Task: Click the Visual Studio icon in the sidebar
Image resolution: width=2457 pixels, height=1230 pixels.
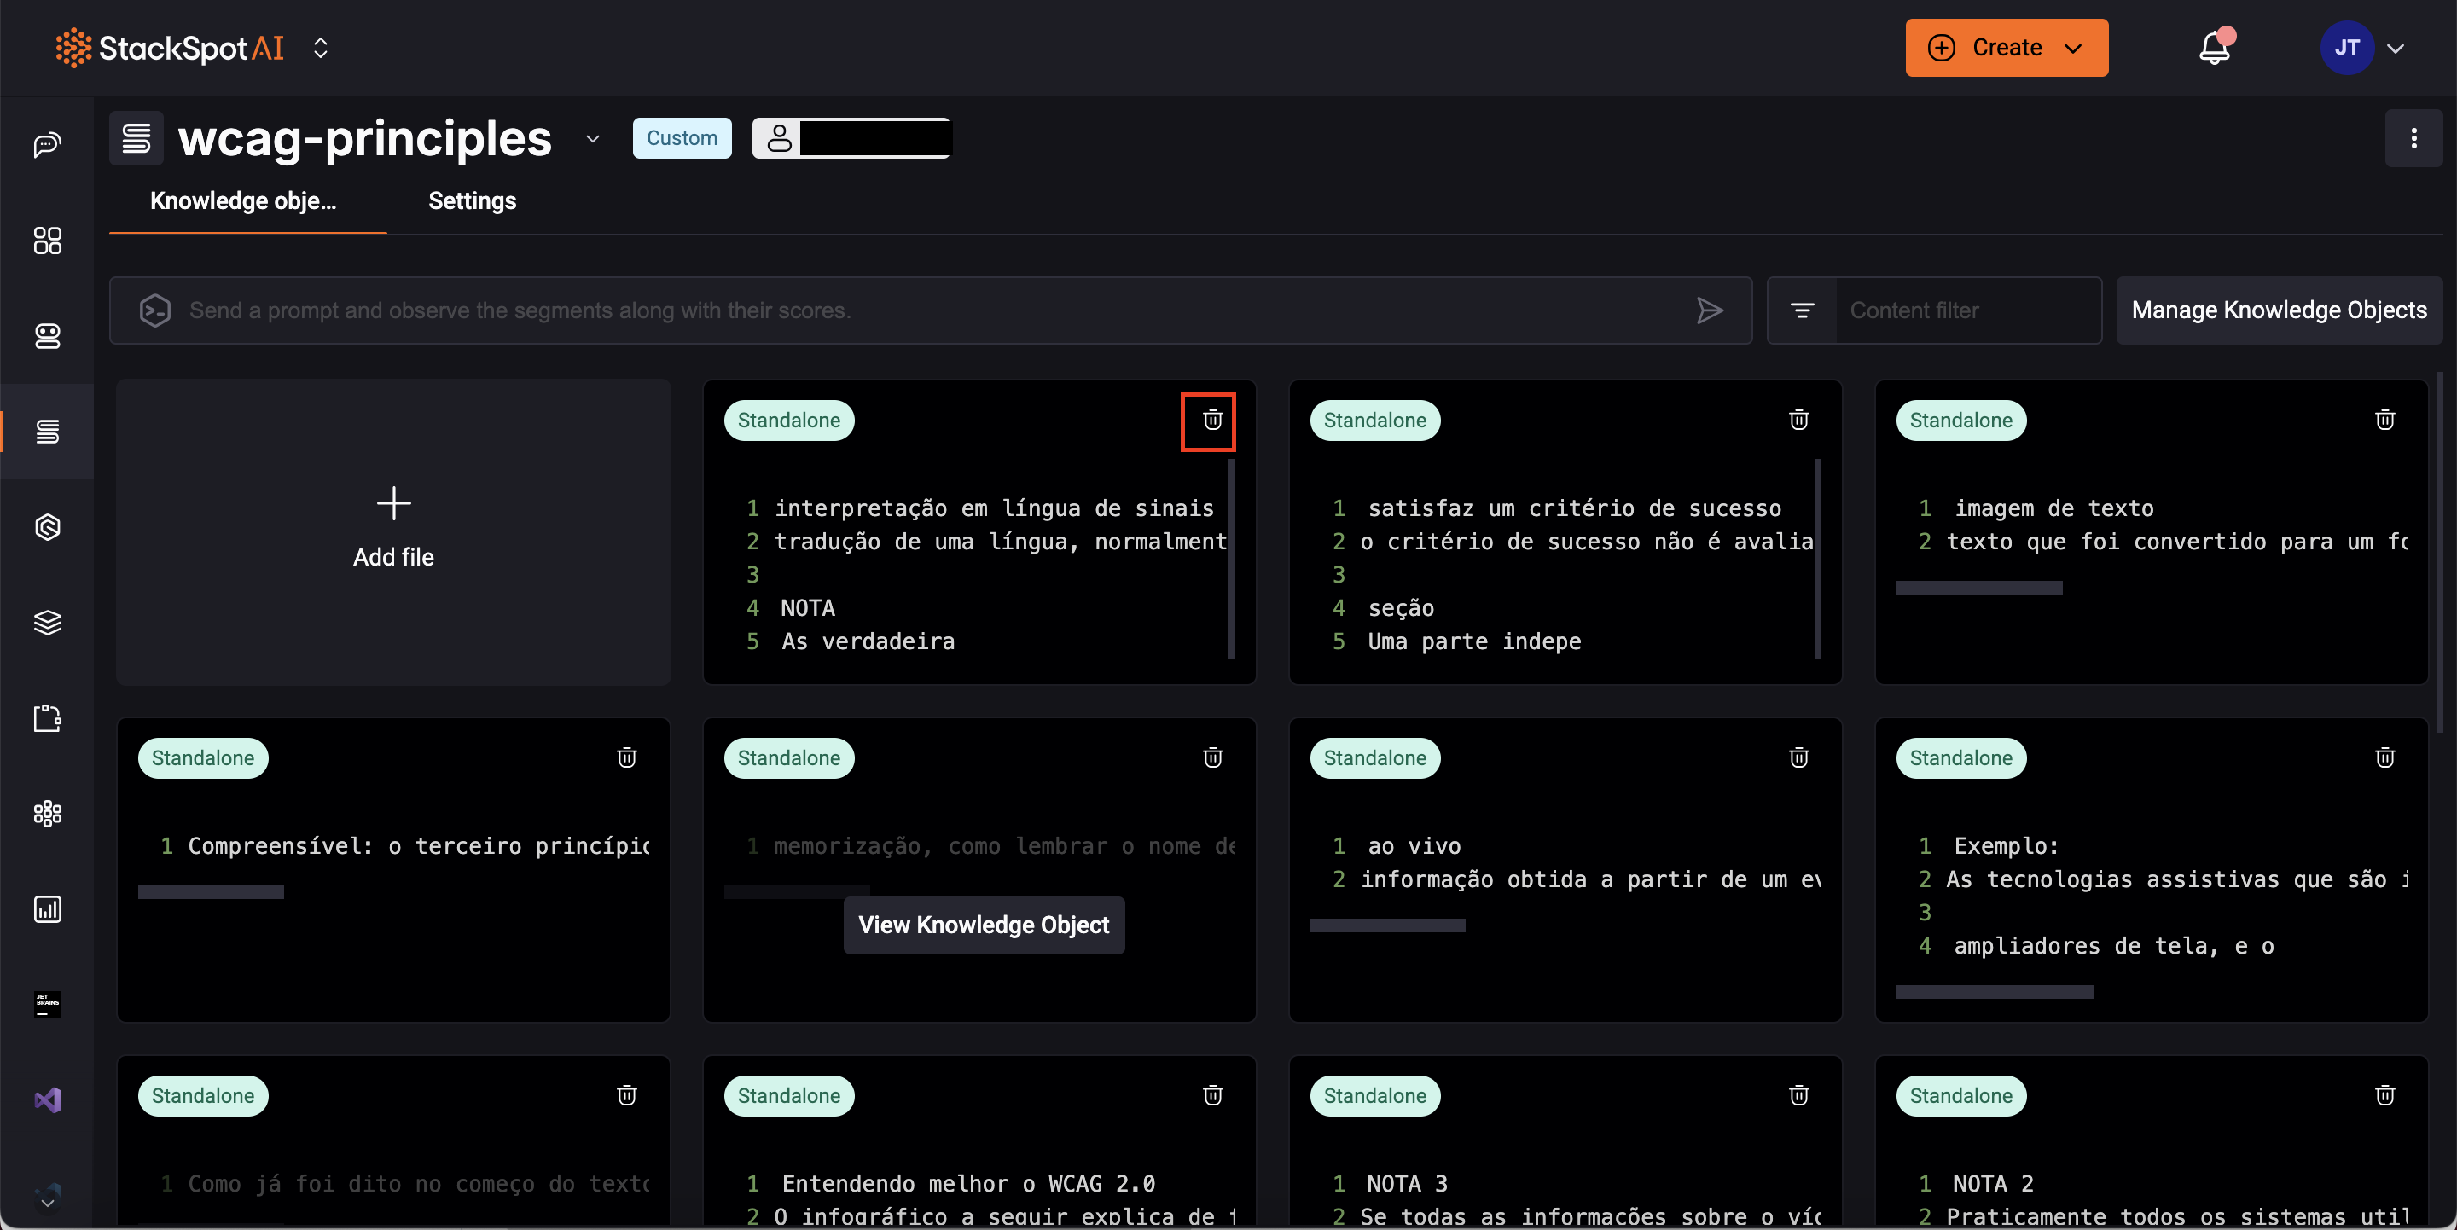Action: (x=47, y=1099)
